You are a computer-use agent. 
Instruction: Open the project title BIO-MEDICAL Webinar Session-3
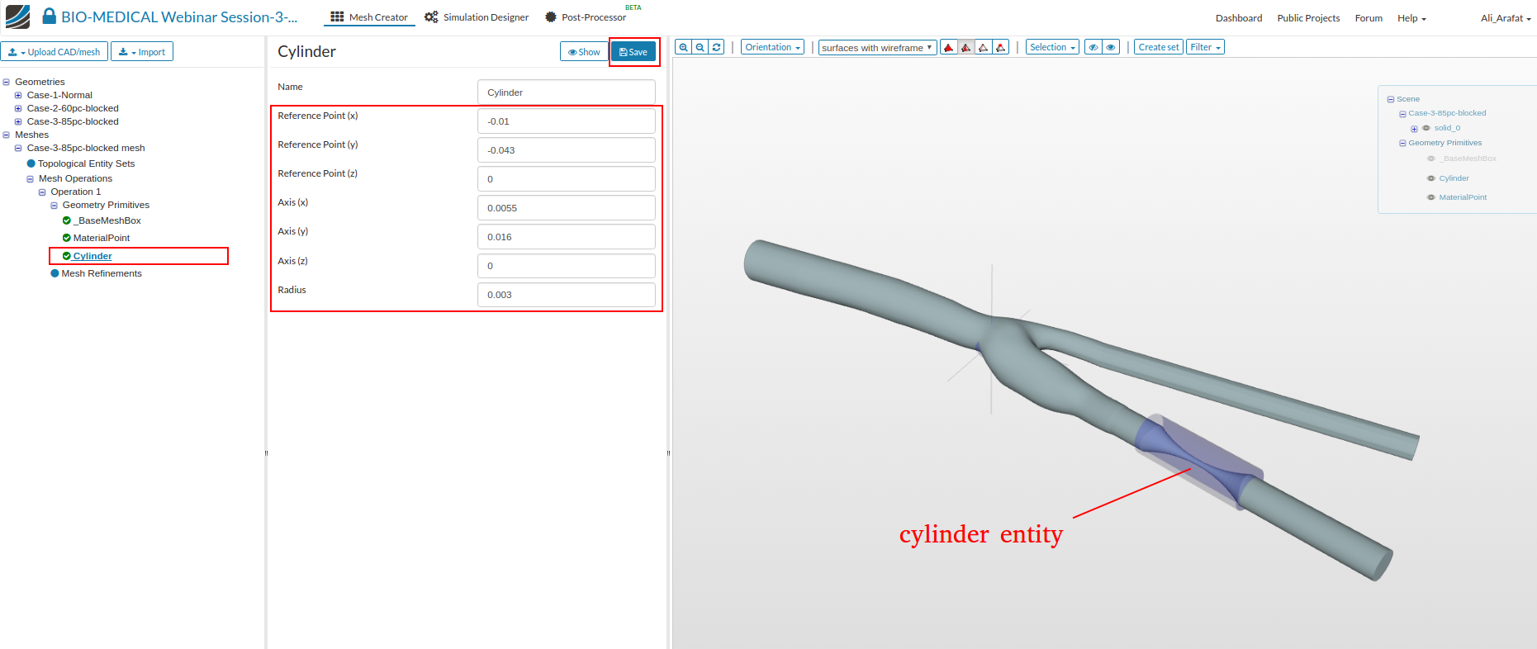coord(179,17)
